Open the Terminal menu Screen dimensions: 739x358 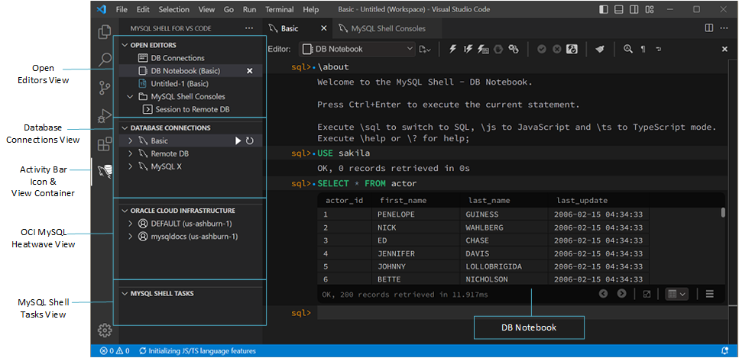tap(279, 10)
